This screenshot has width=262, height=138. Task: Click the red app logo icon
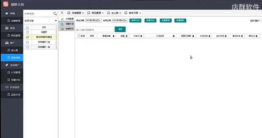coord(6,4)
